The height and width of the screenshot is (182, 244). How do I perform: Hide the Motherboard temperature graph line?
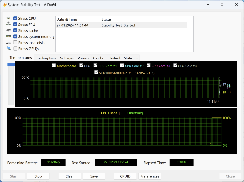(x=54, y=65)
